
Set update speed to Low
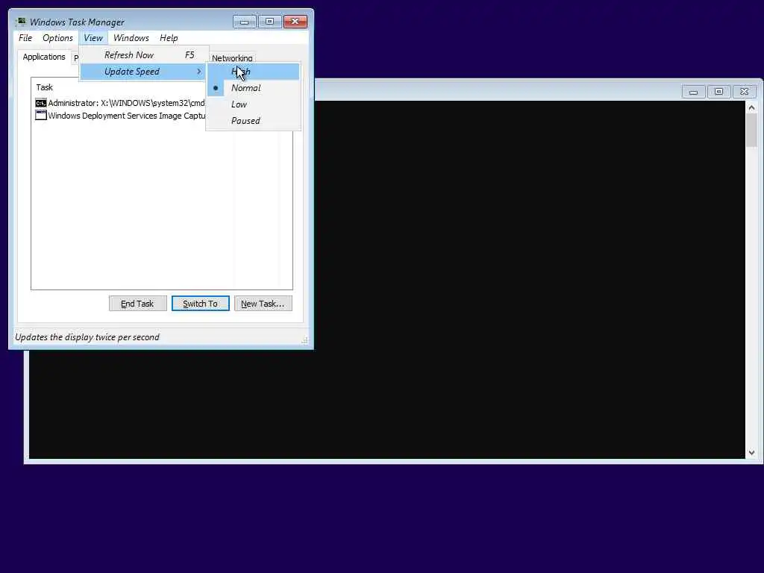coord(253,104)
